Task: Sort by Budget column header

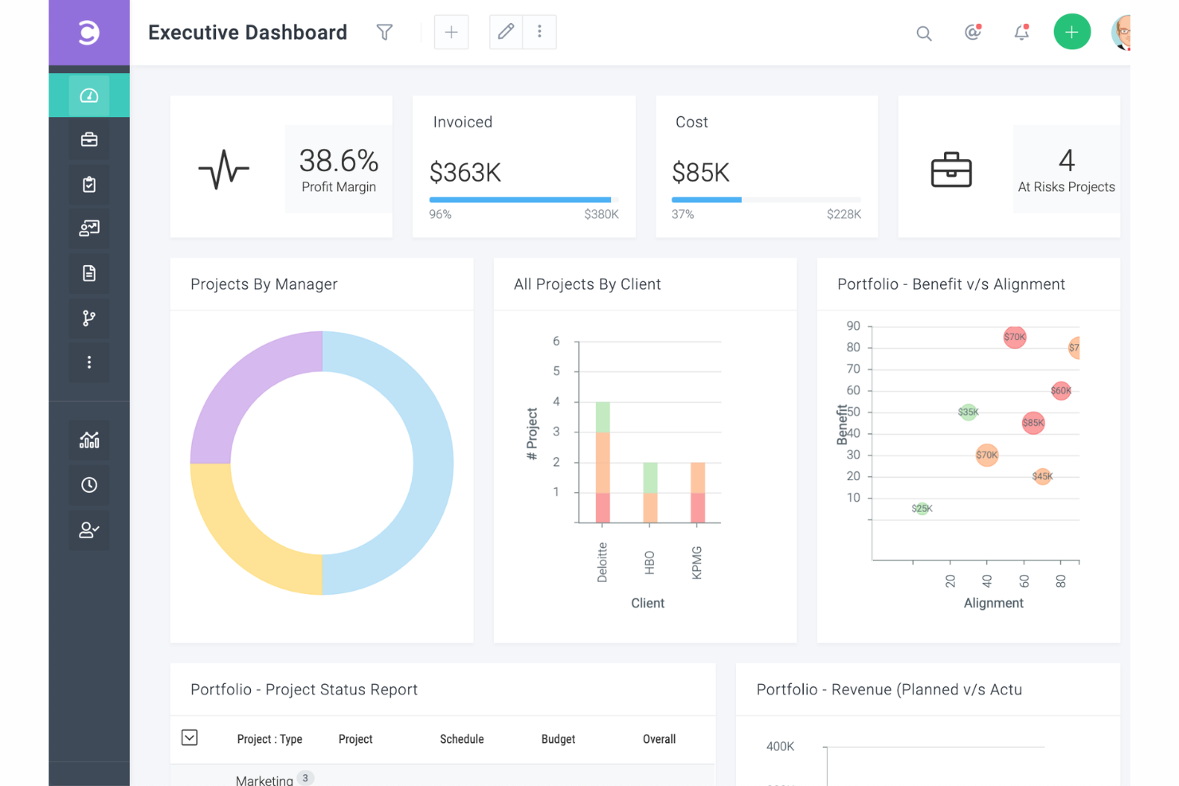Action: point(558,739)
